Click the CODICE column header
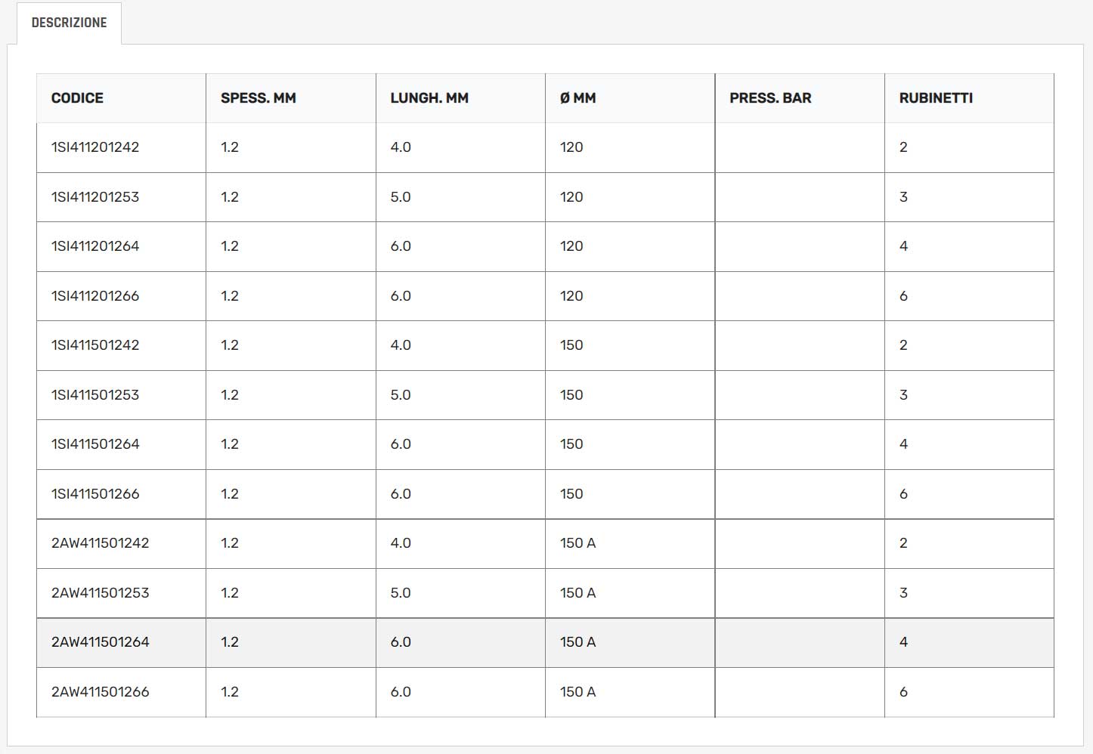Viewport: 1093px width, 754px height. coord(77,98)
